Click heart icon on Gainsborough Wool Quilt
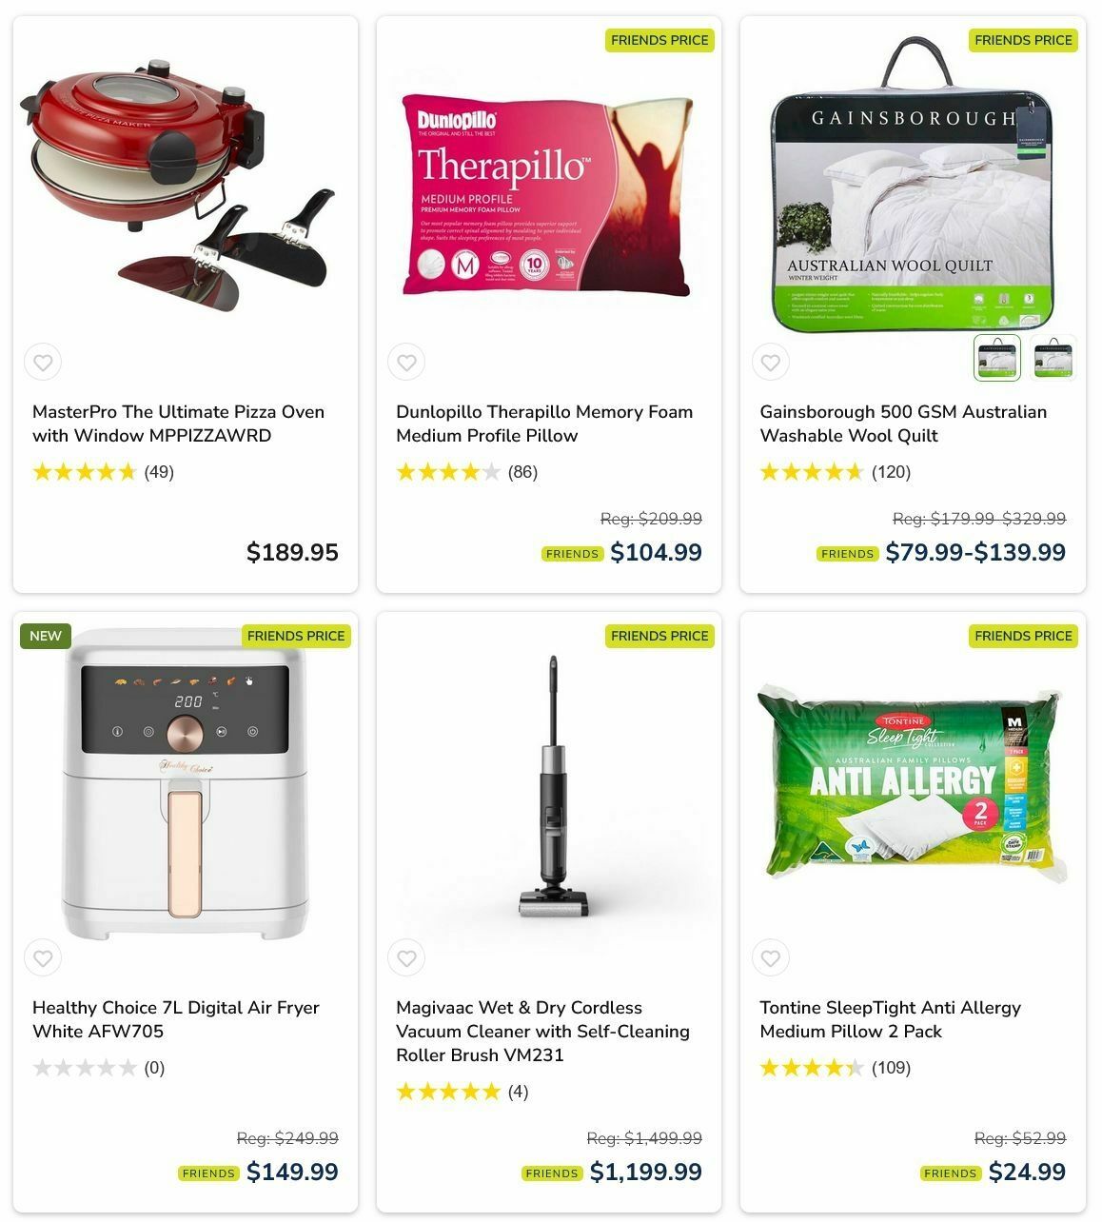This screenshot has width=1102, height=1222. click(x=771, y=363)
